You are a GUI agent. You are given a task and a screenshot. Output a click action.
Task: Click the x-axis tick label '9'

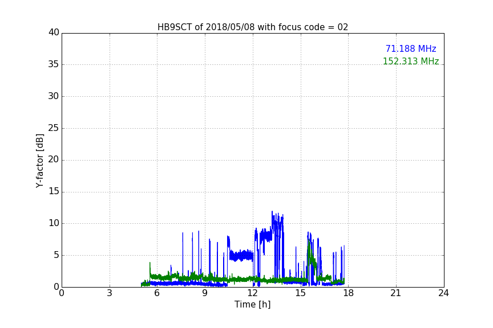[x=205, y=293]
